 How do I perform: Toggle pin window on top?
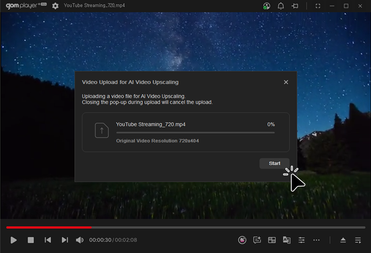coord(295,6)
